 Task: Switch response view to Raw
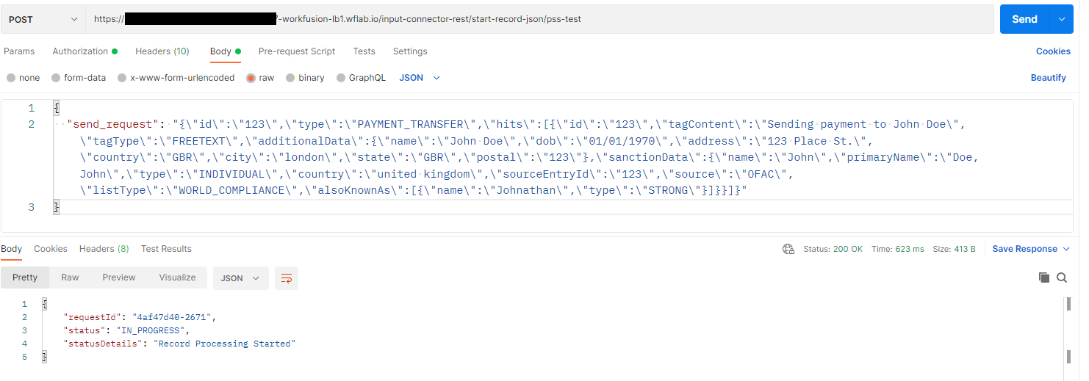tap(70, 277)
